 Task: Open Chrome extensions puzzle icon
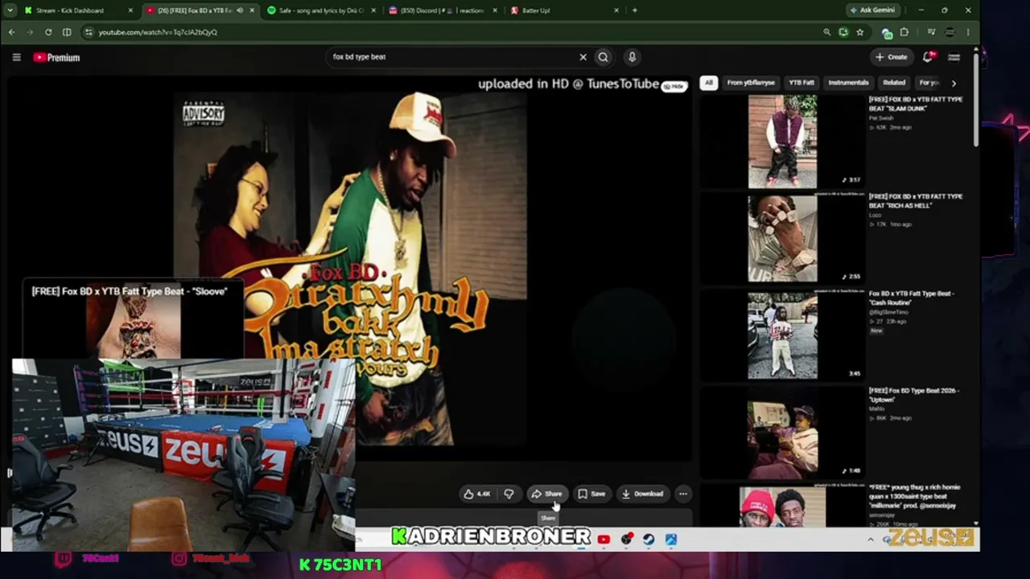tap(904, 32)
